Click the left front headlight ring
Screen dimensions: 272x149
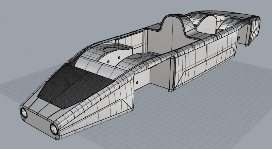point(24,112)
